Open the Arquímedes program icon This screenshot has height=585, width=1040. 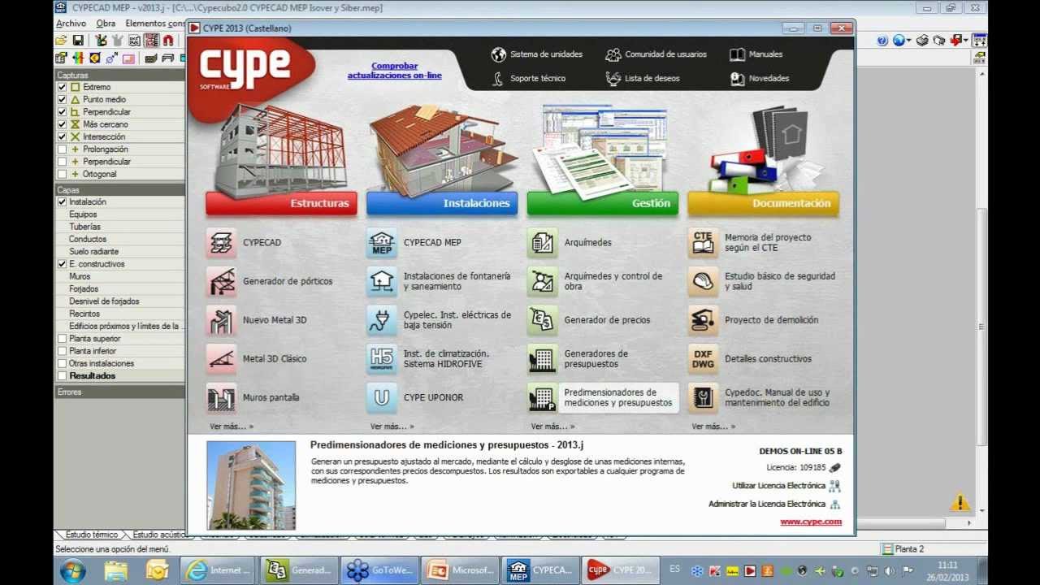click(542, 243)
